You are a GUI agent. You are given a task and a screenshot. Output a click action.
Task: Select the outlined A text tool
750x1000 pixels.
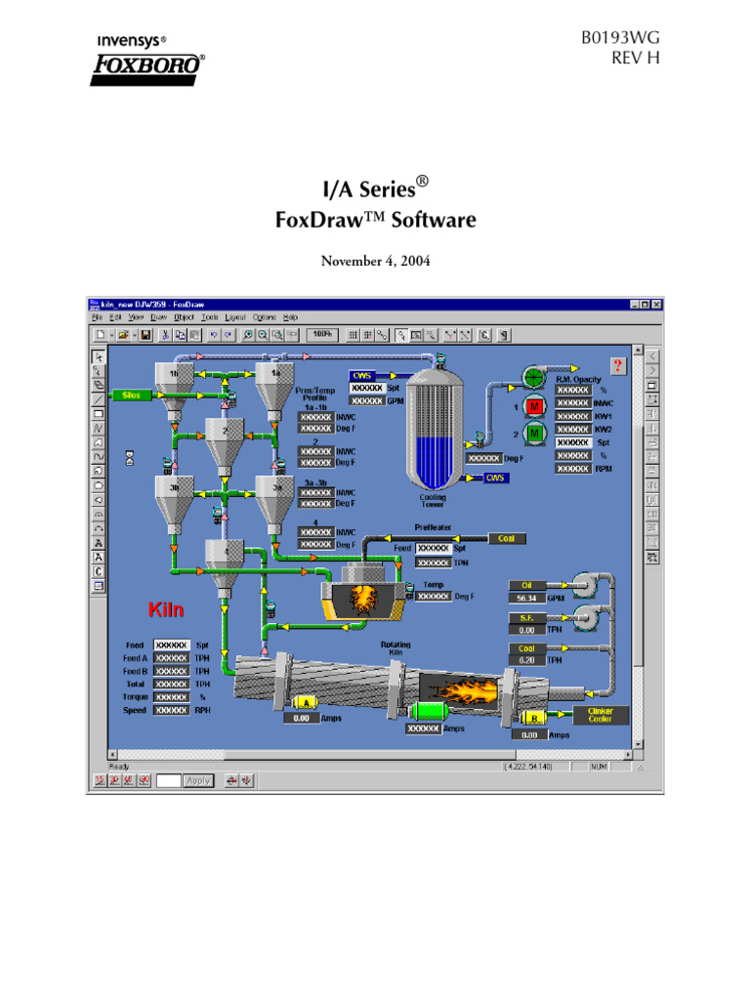coord(99,558)
